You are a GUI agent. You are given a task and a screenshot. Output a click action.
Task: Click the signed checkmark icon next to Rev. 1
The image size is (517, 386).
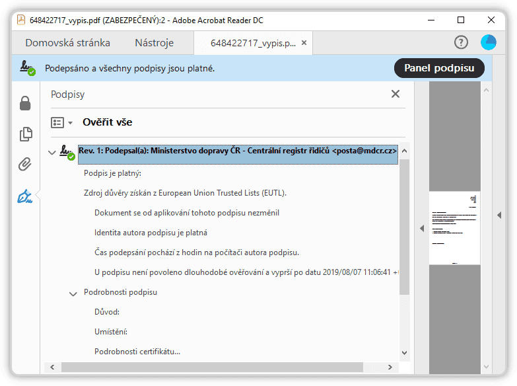pyautogui.click(x=67, y=153)
